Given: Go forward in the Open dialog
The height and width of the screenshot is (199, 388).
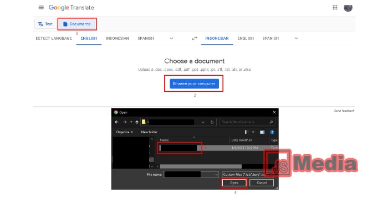Looking at the screenshot, I should pos(125,122).
